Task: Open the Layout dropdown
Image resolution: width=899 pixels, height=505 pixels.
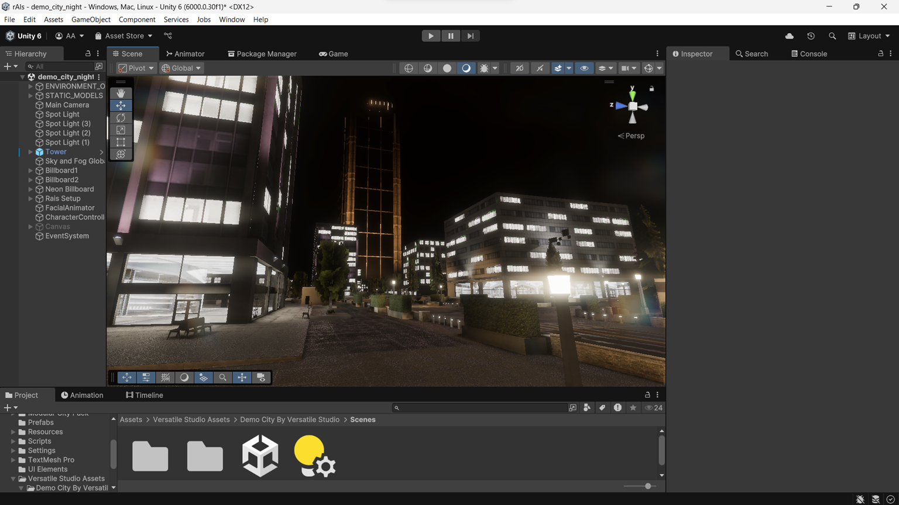Action: 869,36
